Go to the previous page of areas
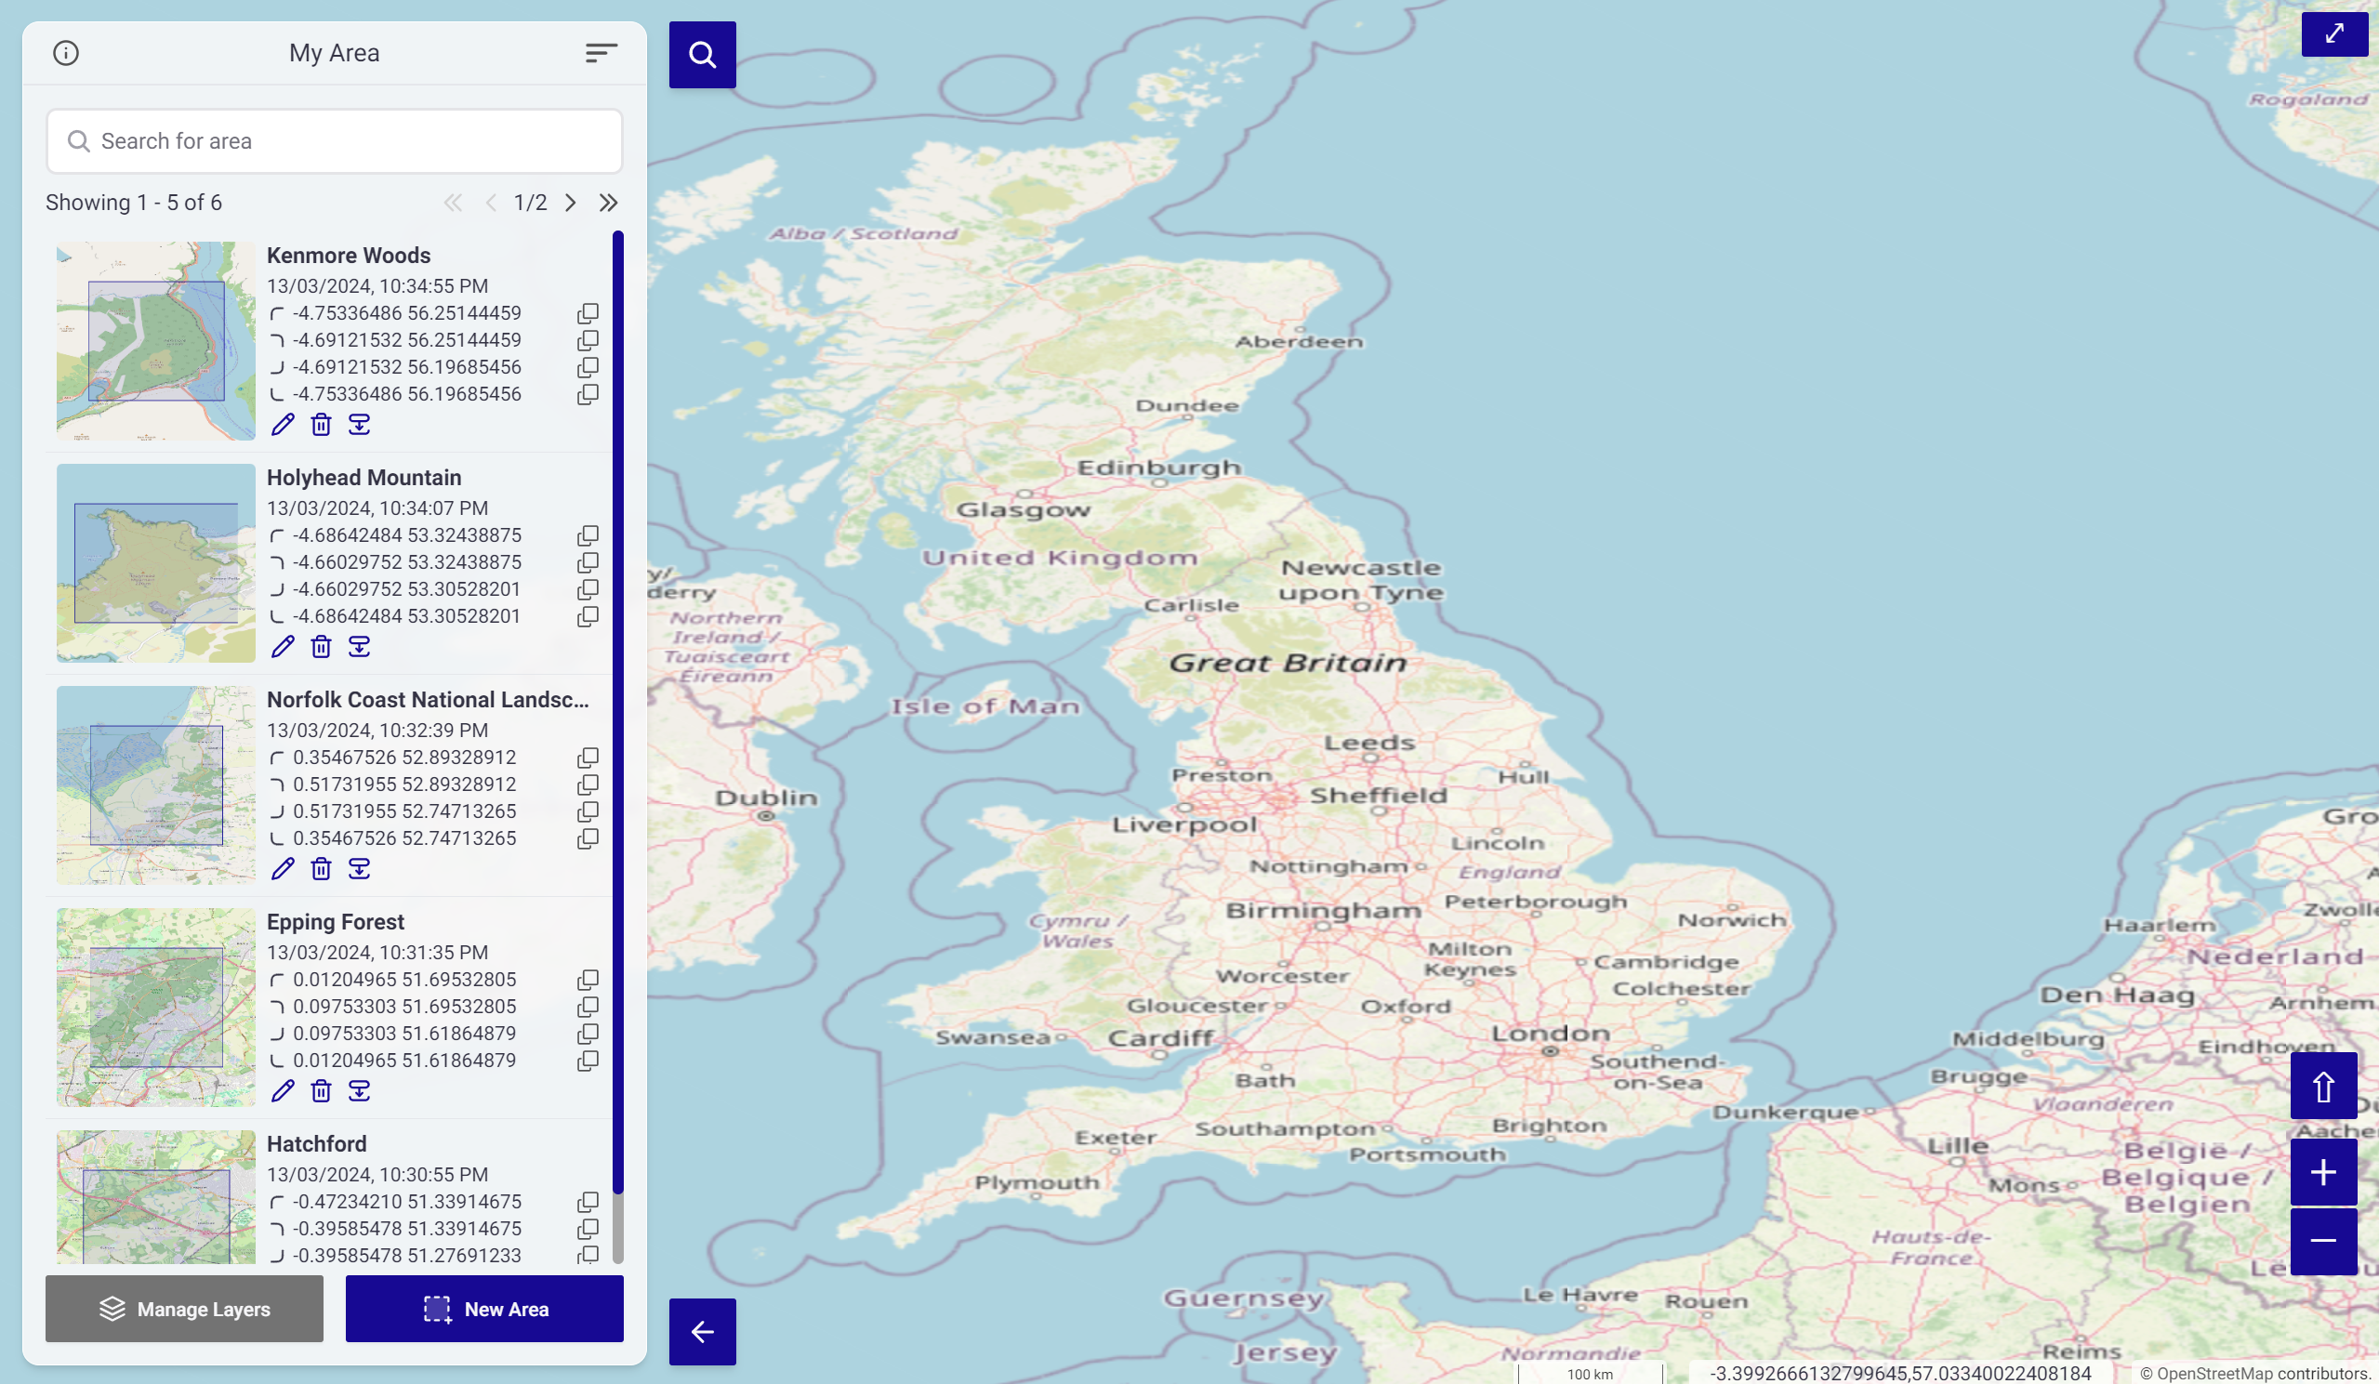This screenshot has height=1384, width=2379. pos(491,203)
